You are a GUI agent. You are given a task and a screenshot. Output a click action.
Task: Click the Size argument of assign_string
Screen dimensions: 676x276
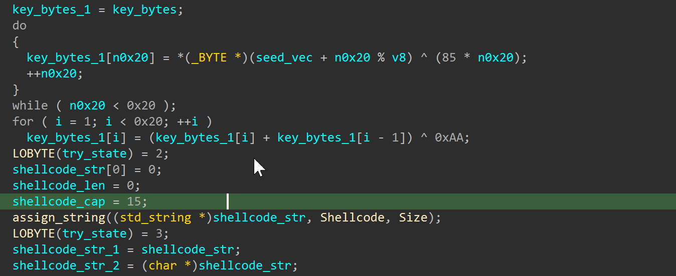(x=413, y=217)
